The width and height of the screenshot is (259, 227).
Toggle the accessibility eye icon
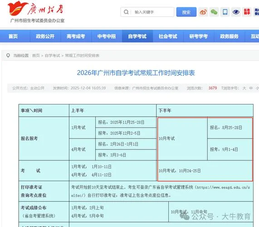(x=236, y=12)
